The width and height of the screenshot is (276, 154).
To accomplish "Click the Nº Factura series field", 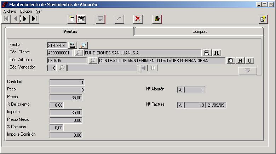I will [x=180, y=105].
